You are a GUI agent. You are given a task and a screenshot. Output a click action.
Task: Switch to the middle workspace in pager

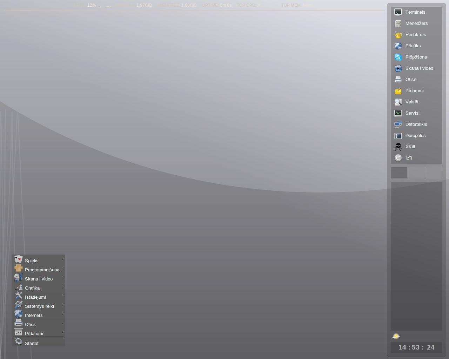tap(416, 173)
